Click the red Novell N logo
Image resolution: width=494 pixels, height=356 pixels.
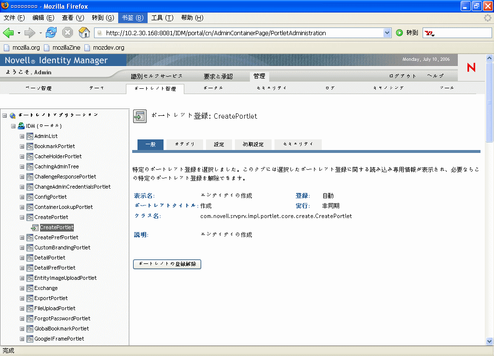click(x=471, y=68)
